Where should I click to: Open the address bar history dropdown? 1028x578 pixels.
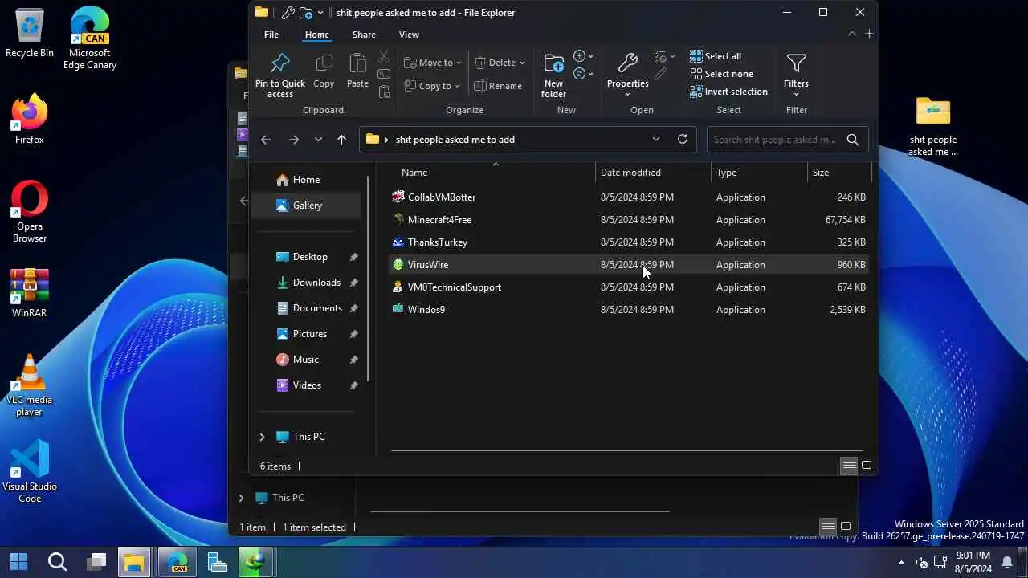656,139
